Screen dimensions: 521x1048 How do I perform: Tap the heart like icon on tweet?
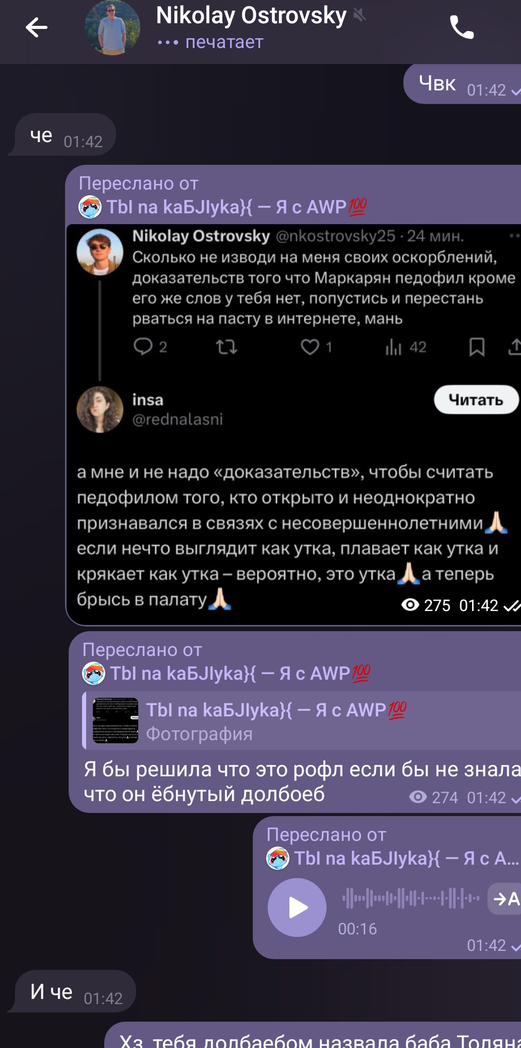pyautogui.click(x=310, y=347)
